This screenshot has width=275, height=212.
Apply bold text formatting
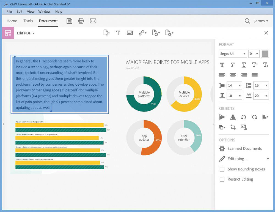(222, 65)
